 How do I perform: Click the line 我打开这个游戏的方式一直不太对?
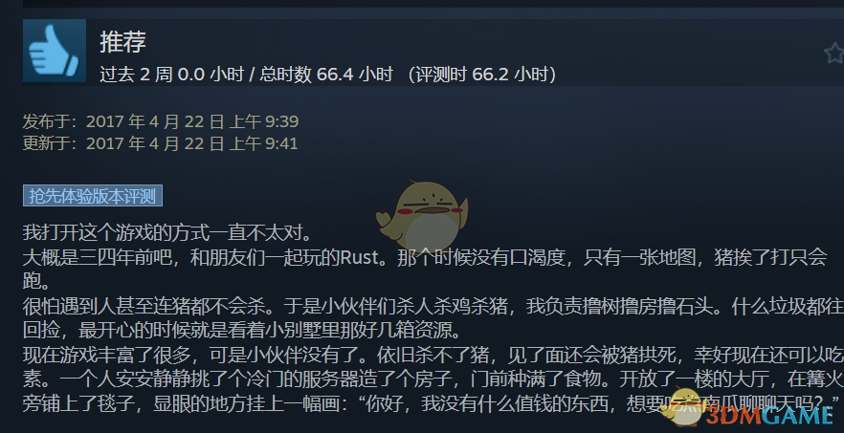[x=167, y=233]
